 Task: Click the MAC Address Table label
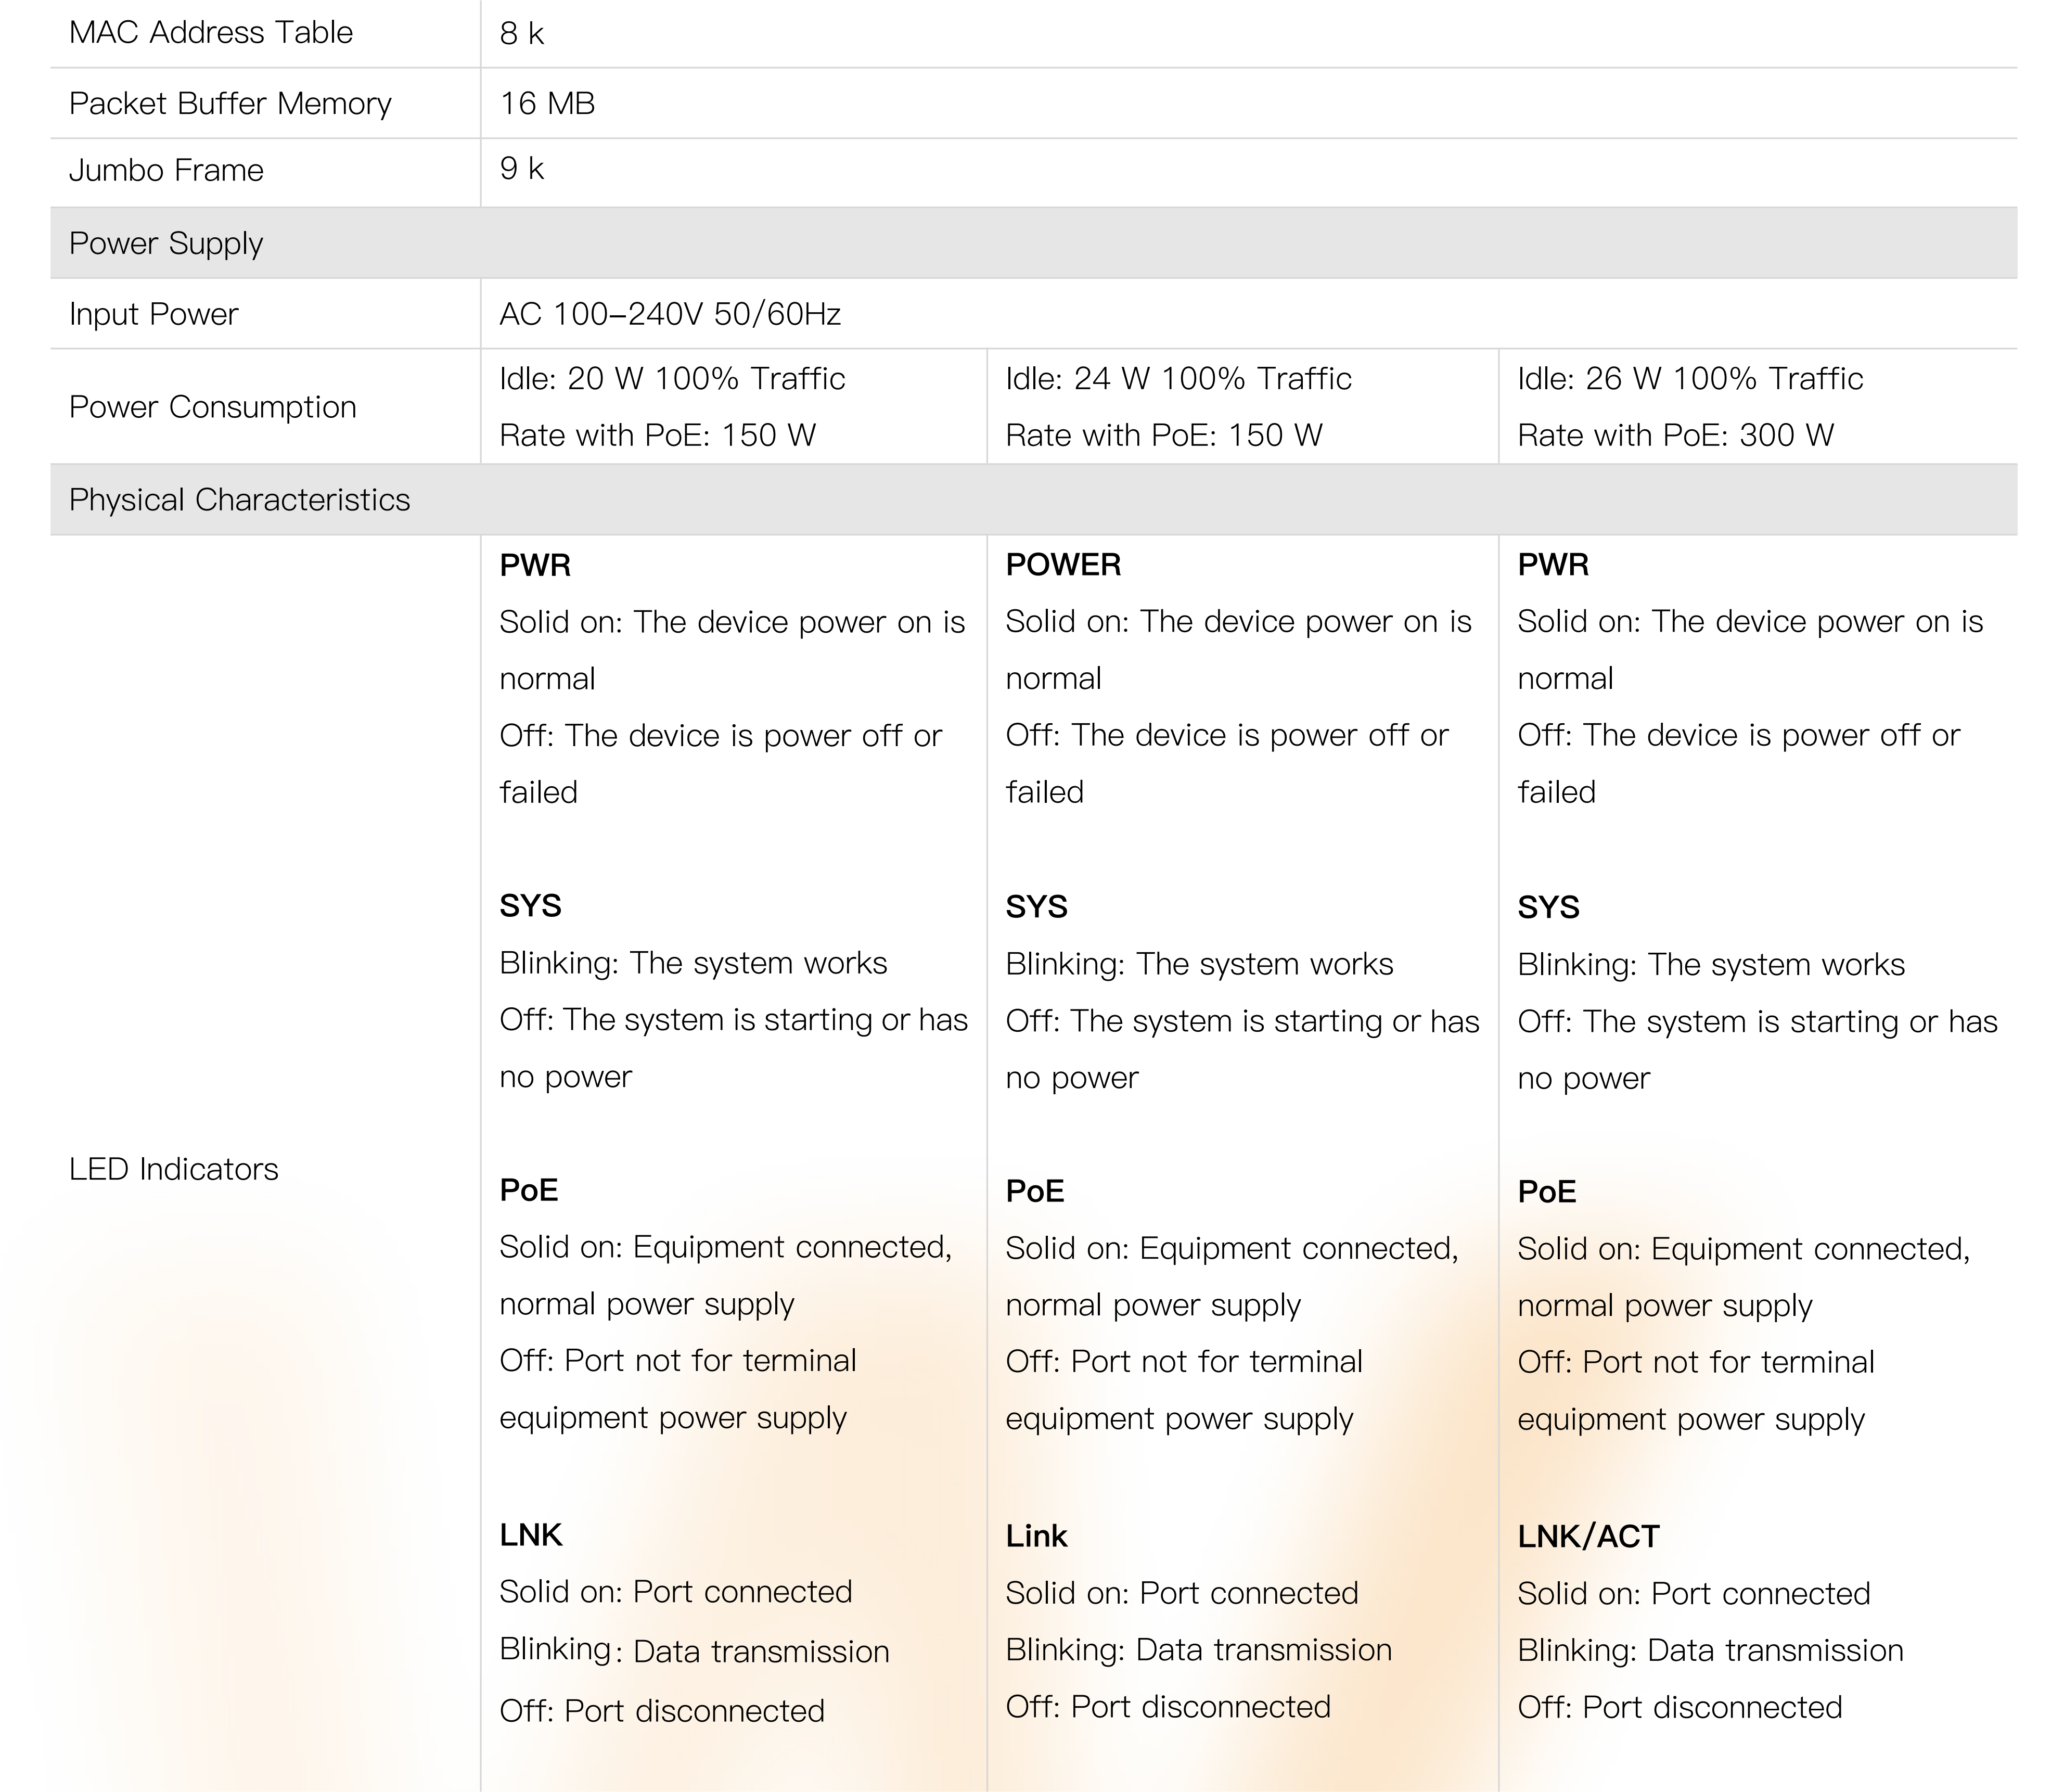click(x=210, y=33)
